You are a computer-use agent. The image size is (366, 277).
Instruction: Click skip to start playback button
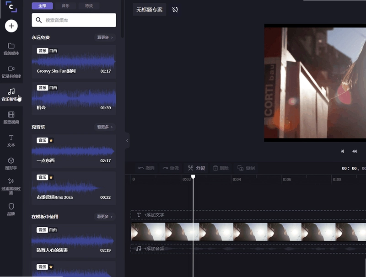point(342,151)
